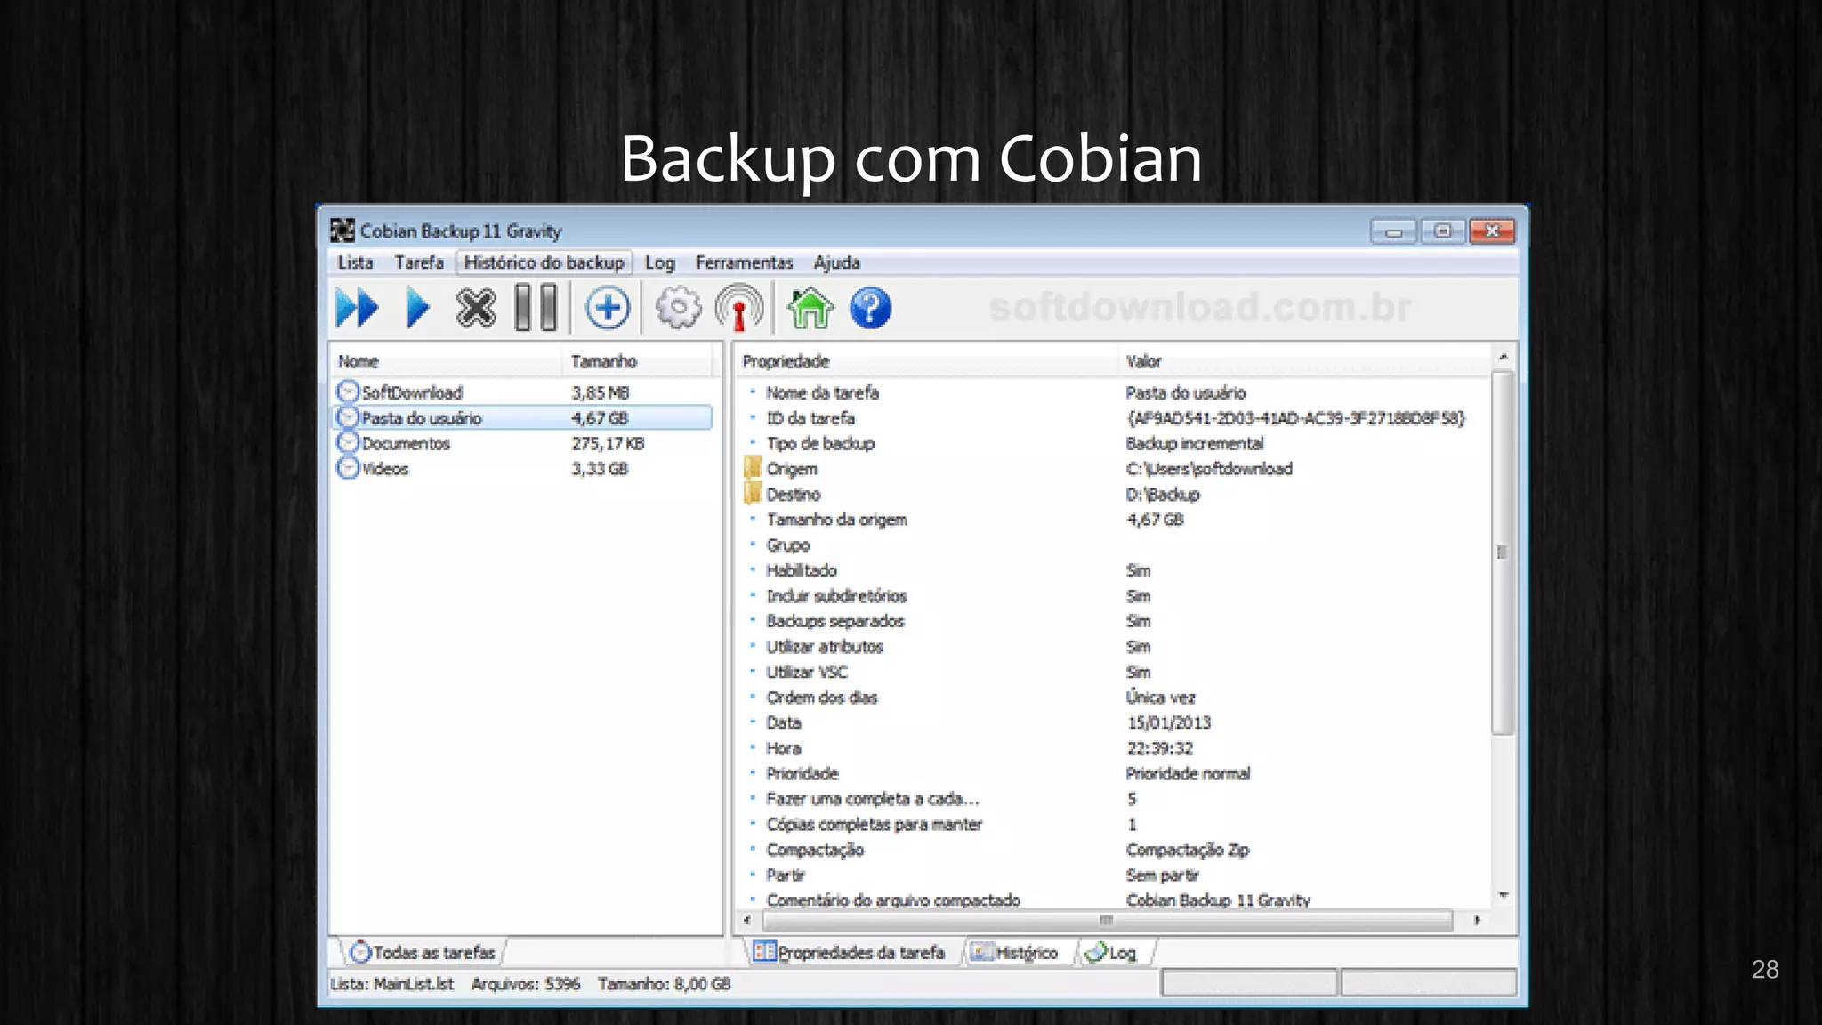Run selected task with single play arrow

[x=417, y=308]
